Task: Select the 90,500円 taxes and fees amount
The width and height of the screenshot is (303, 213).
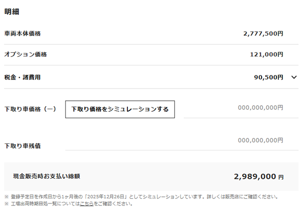Action: pos(268,78)
